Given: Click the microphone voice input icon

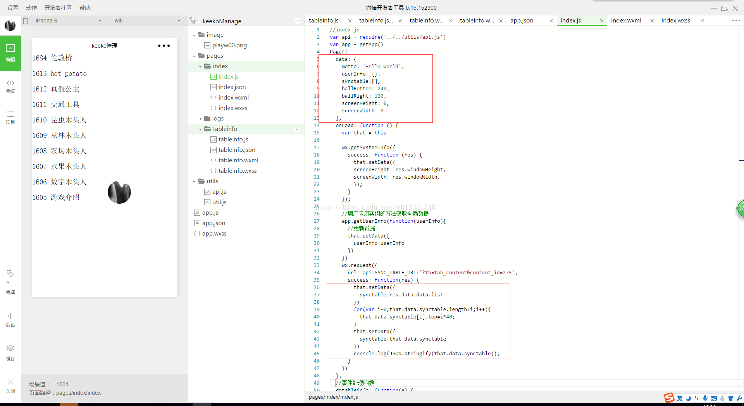Looking at the screenshot, I should tap(705, 398).
